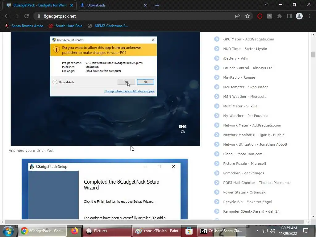Open Microsoft Store from the taskbar
Image resolution: width=316 pixels, height=237 pixels.
point(189,231)
